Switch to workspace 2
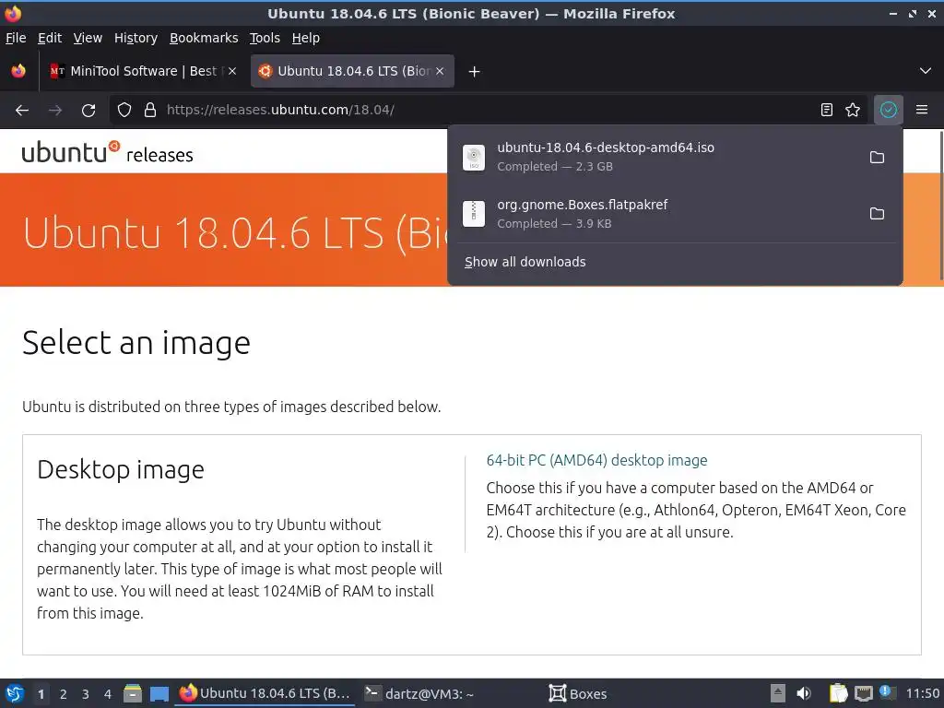 coord(63,694)
